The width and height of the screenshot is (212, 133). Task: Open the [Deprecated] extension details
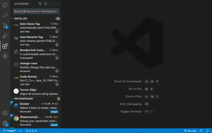click(36, 121)
